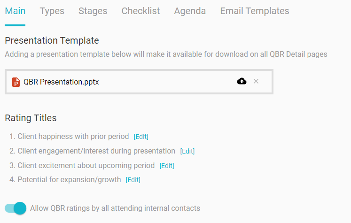Remove the QBR Presentation.pptx template
This screenshot has height=223, width=351.
click(x=256, y=81)
